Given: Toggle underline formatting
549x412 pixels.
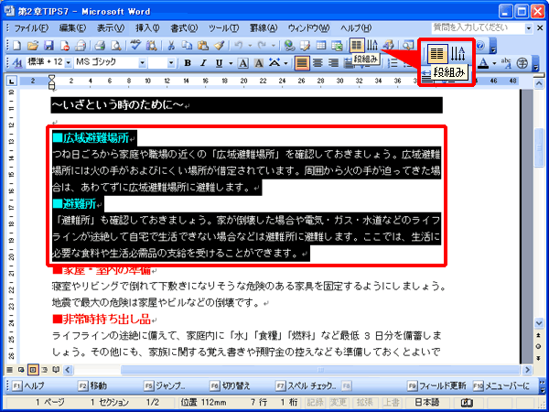Looking at the screenshot, I should tap(220, 63).
